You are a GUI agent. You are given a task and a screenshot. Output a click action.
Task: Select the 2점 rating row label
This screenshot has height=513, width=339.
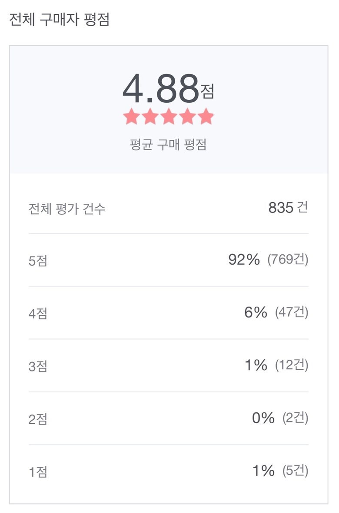tap(38, 419)
